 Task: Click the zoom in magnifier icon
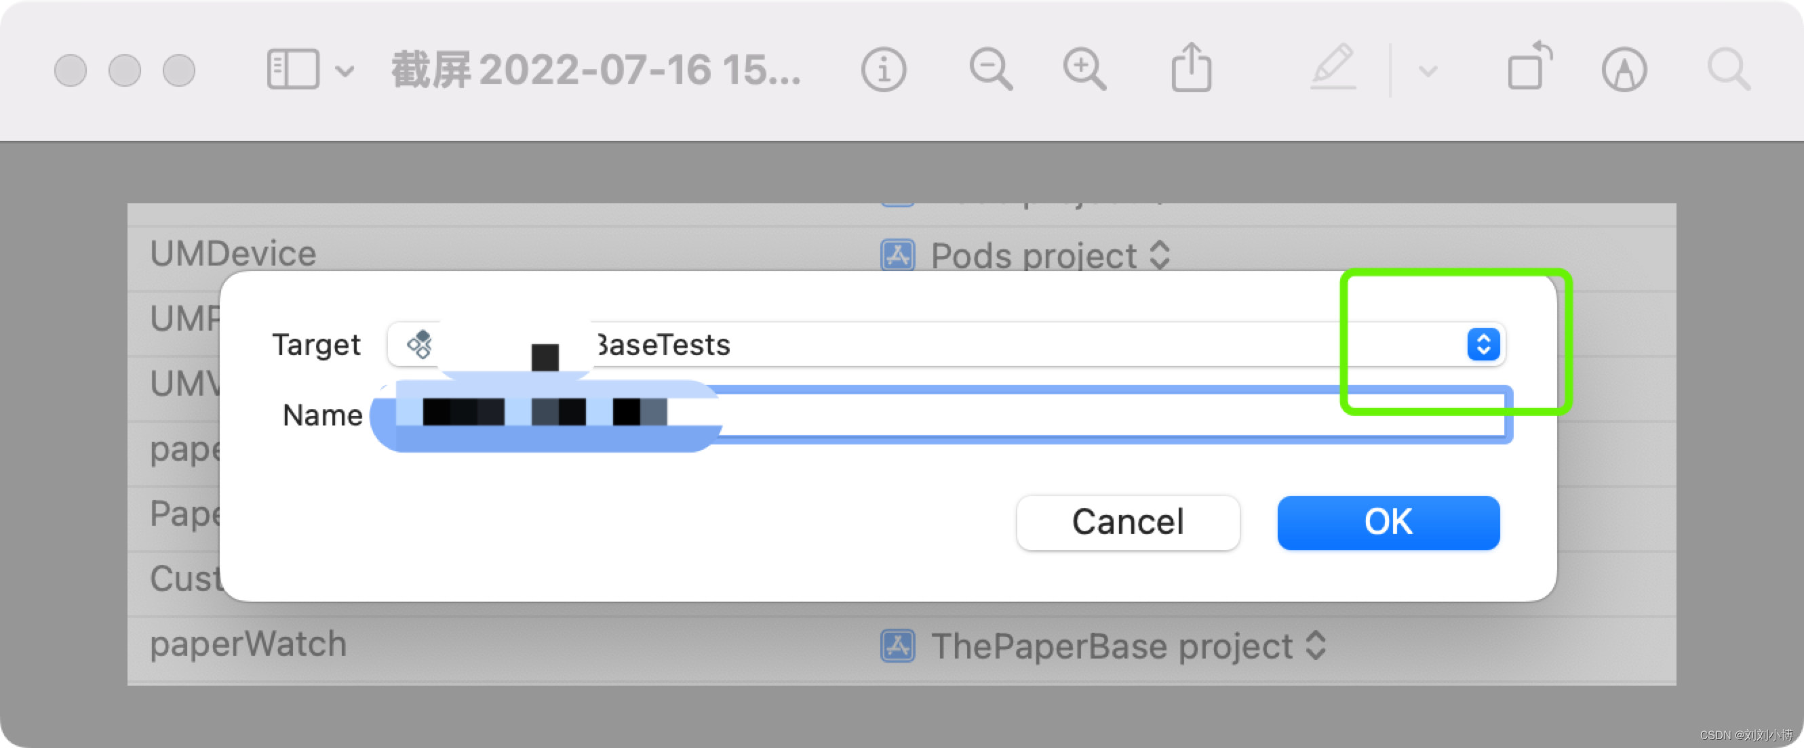1084,69
